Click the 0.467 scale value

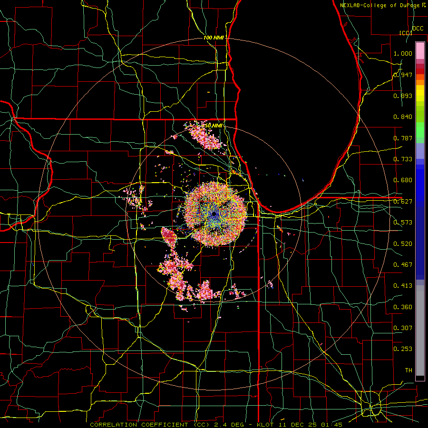click(x=403, y=265)
